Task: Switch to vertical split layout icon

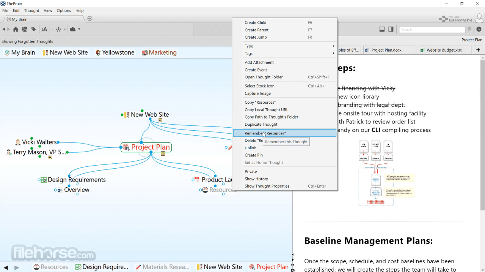Action: [x=391, y=29]
